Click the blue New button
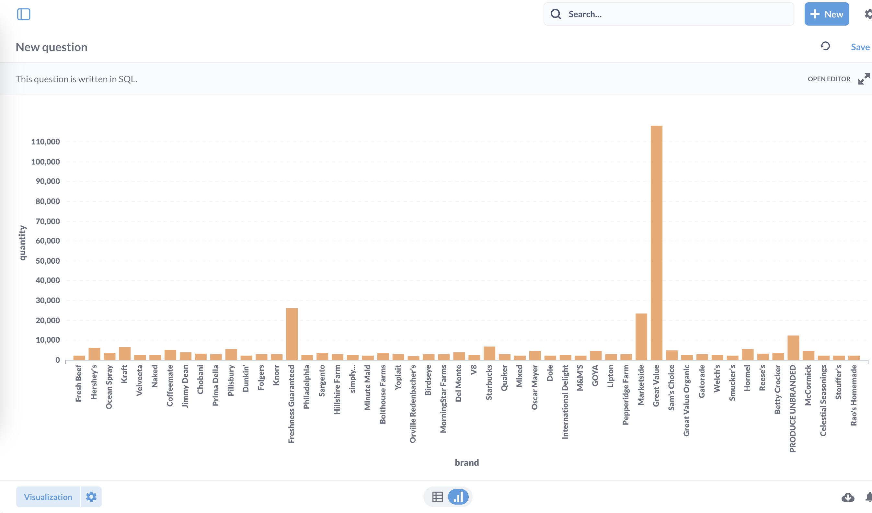Image resolution: width=872 pixels, height=513 pixels. click(826, 14)
